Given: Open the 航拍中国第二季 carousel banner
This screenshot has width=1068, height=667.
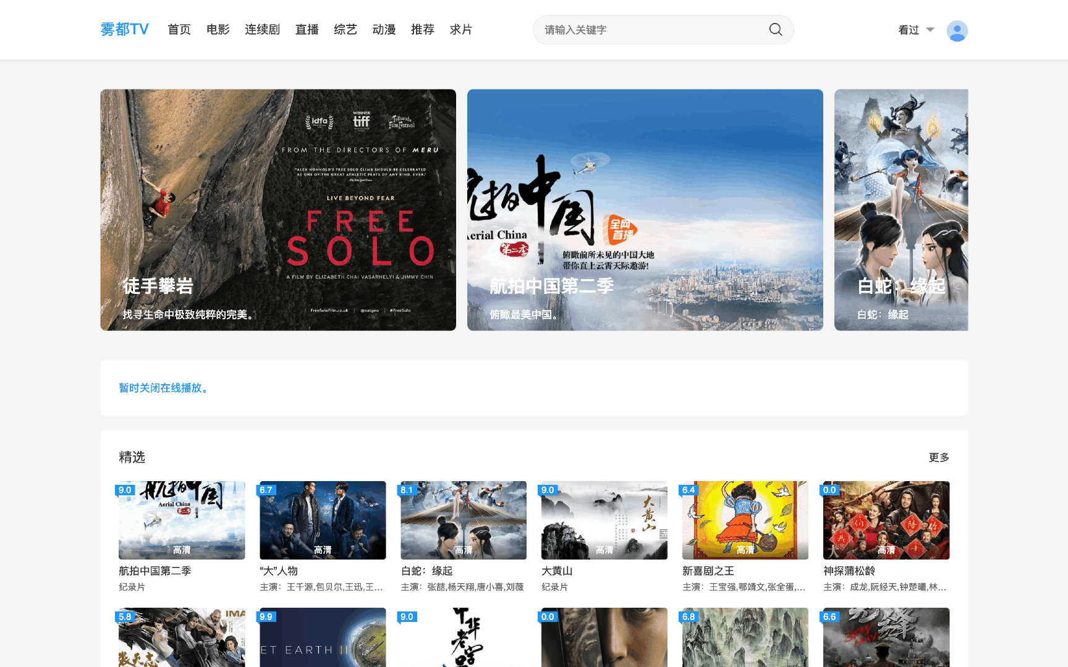Looking at the screenshot, I should pyautogui.click(x=645, y=210).
